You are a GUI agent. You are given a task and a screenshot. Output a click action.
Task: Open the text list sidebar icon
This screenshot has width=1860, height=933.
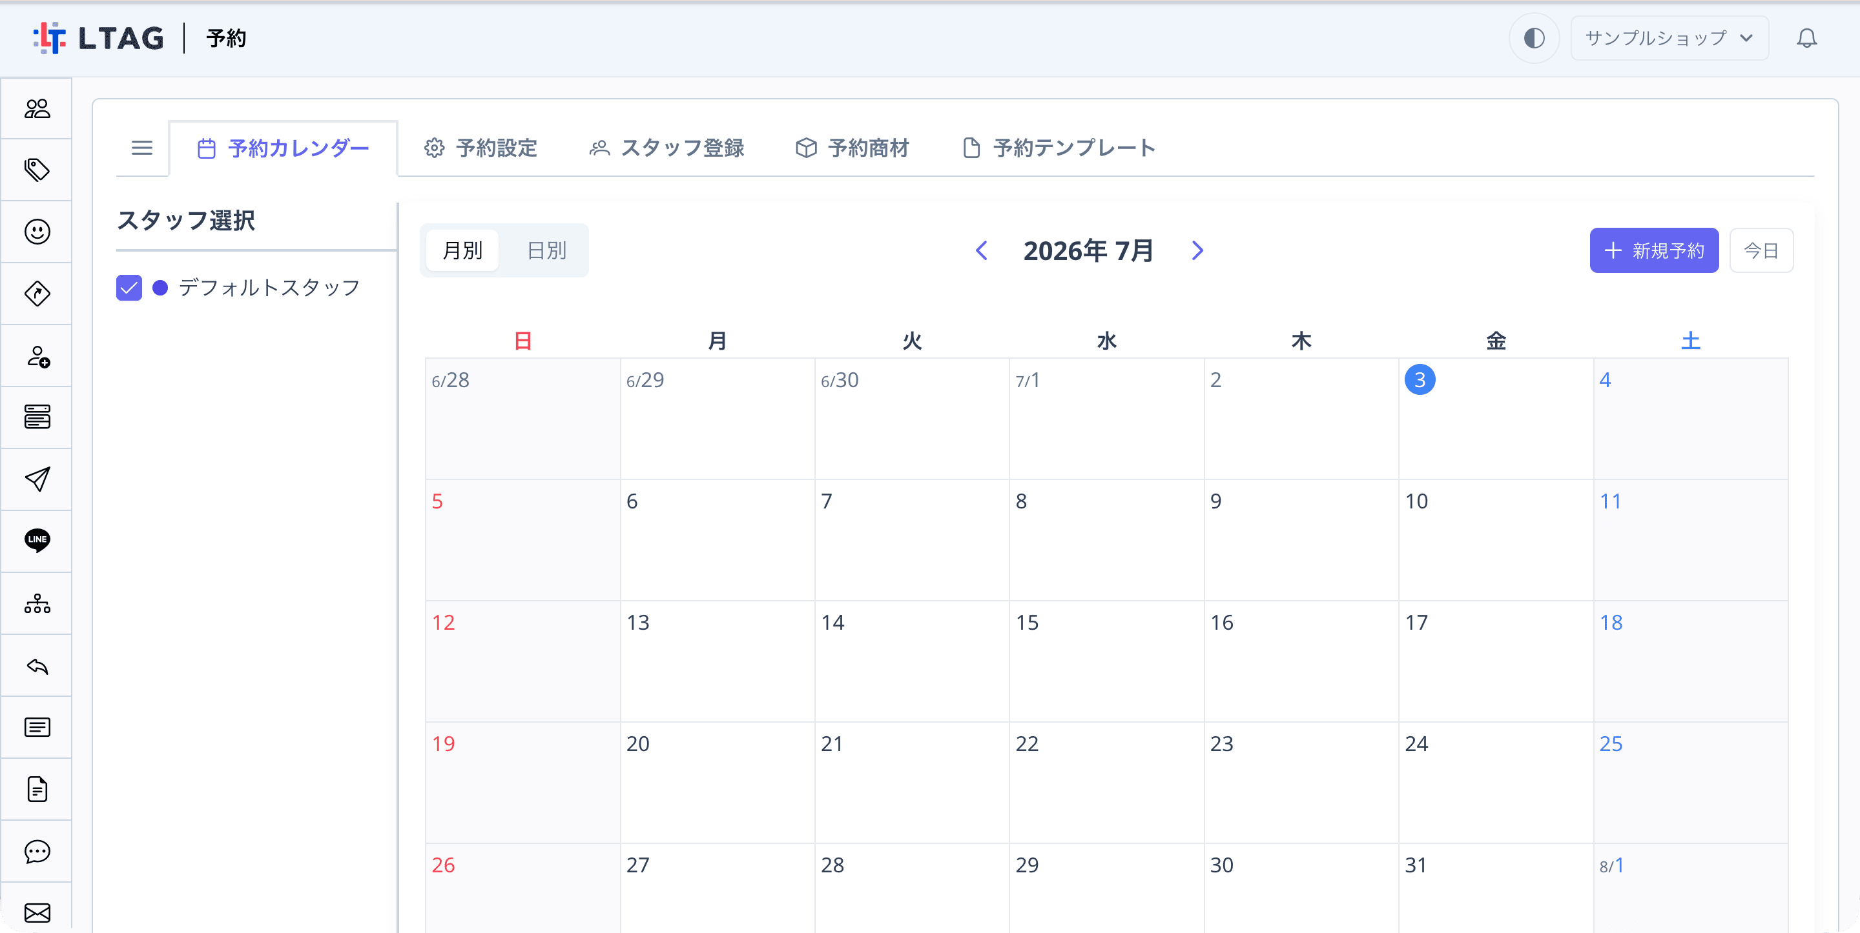tap(37, 727)
